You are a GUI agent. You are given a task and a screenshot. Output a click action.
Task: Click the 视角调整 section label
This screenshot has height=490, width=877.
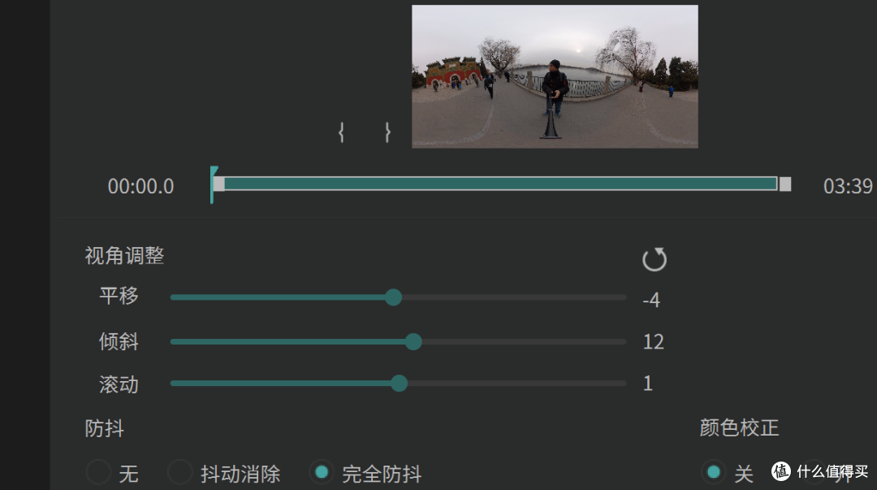click(124, 256)
